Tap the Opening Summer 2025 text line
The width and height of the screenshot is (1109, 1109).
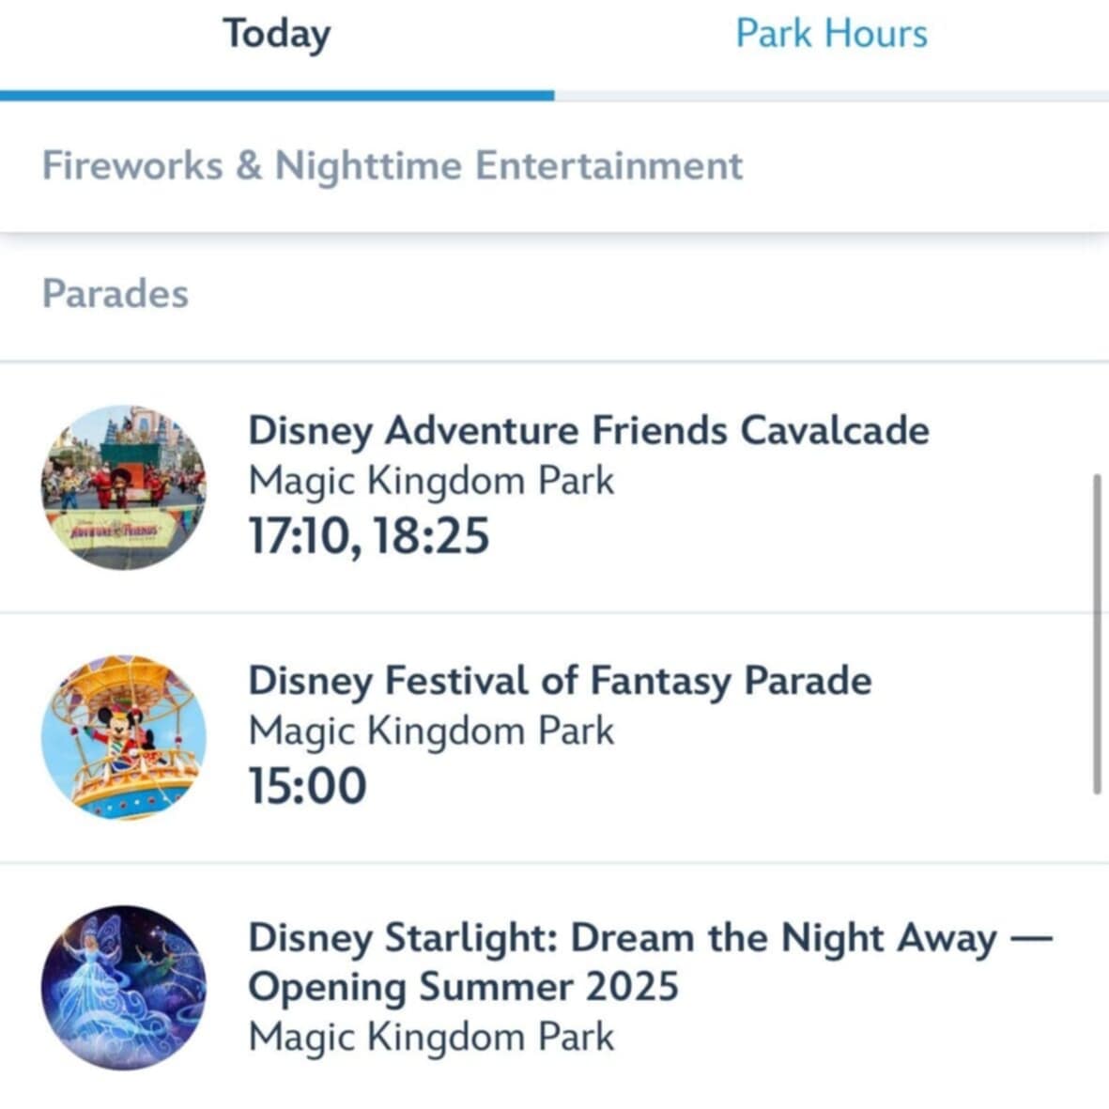coord(463,987)
